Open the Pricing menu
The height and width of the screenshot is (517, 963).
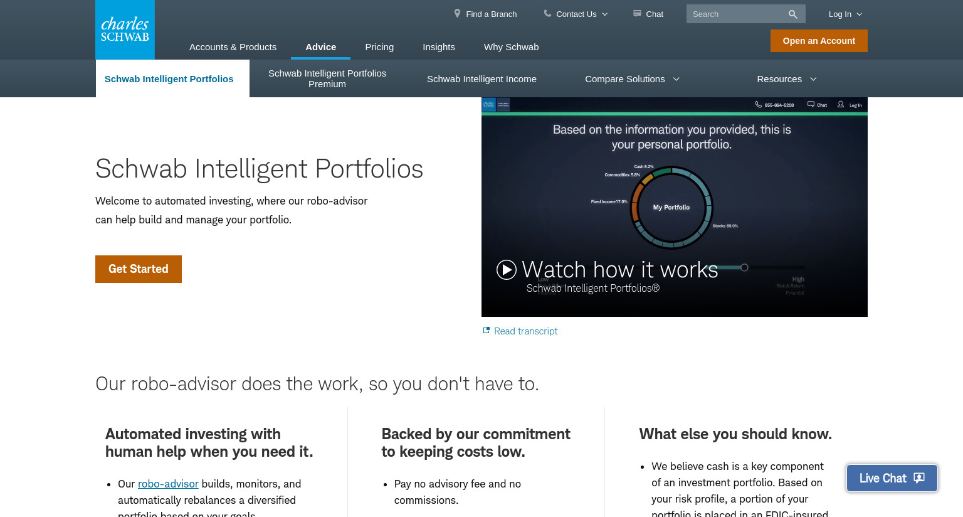click(x=379, y=47)
